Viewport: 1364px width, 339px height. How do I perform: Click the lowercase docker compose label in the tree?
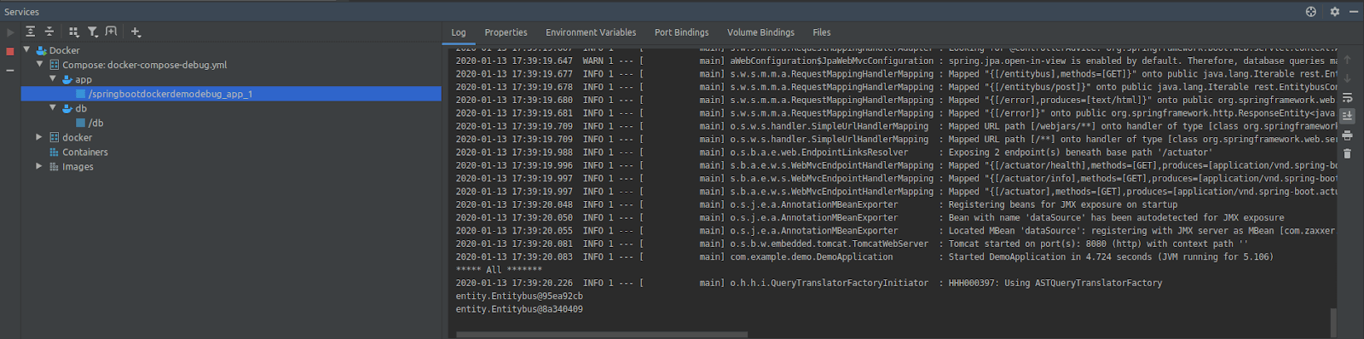pyautogui.click(x=77, y=137)
